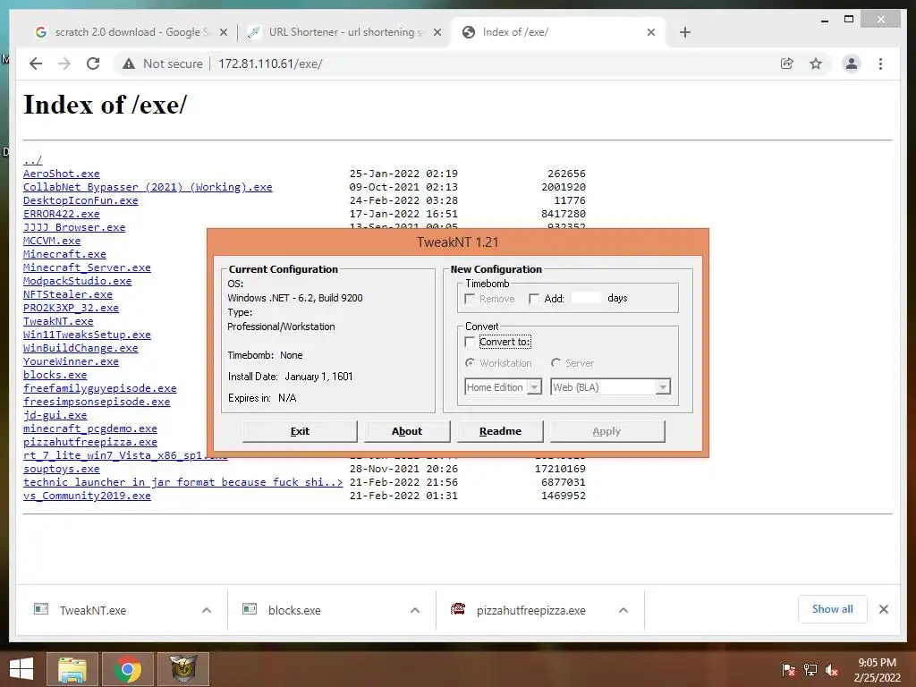Screen dimensions: 916x687
Task: Click the freefamilyguyepisode.exe link
Action: pyautogui.click(x=100, y=388)
